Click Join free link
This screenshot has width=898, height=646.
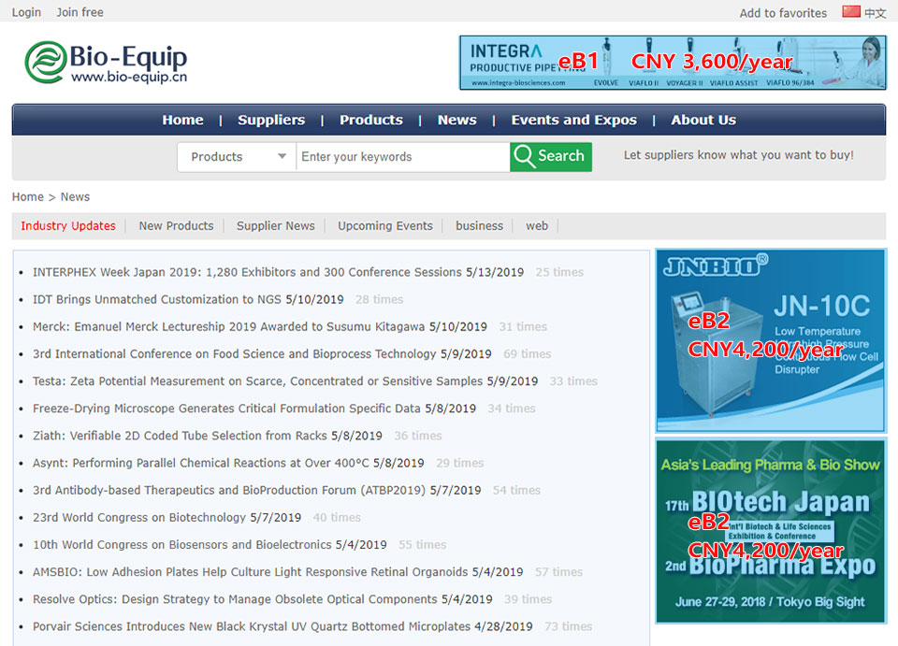coord(80,12)
